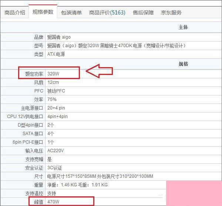This screenshot has height=206, width=222.
Task: Select the 支持宽幅 label
Action: click(34, 159)
